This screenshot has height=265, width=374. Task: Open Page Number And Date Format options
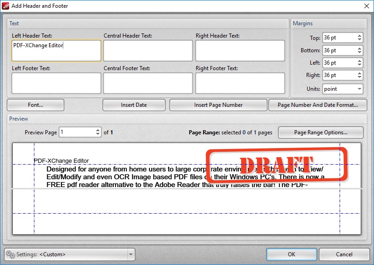[x=318, y=105]
